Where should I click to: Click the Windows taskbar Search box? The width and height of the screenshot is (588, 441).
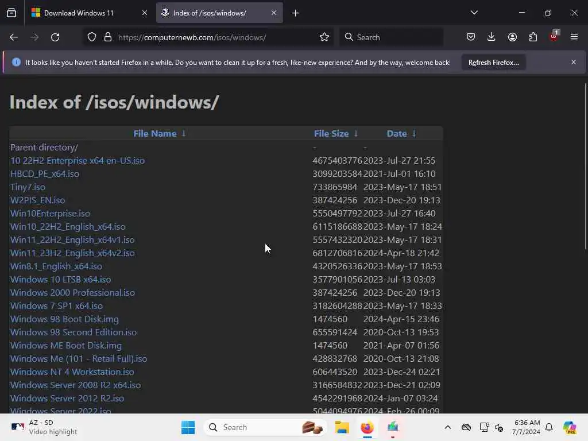(265, 427)
